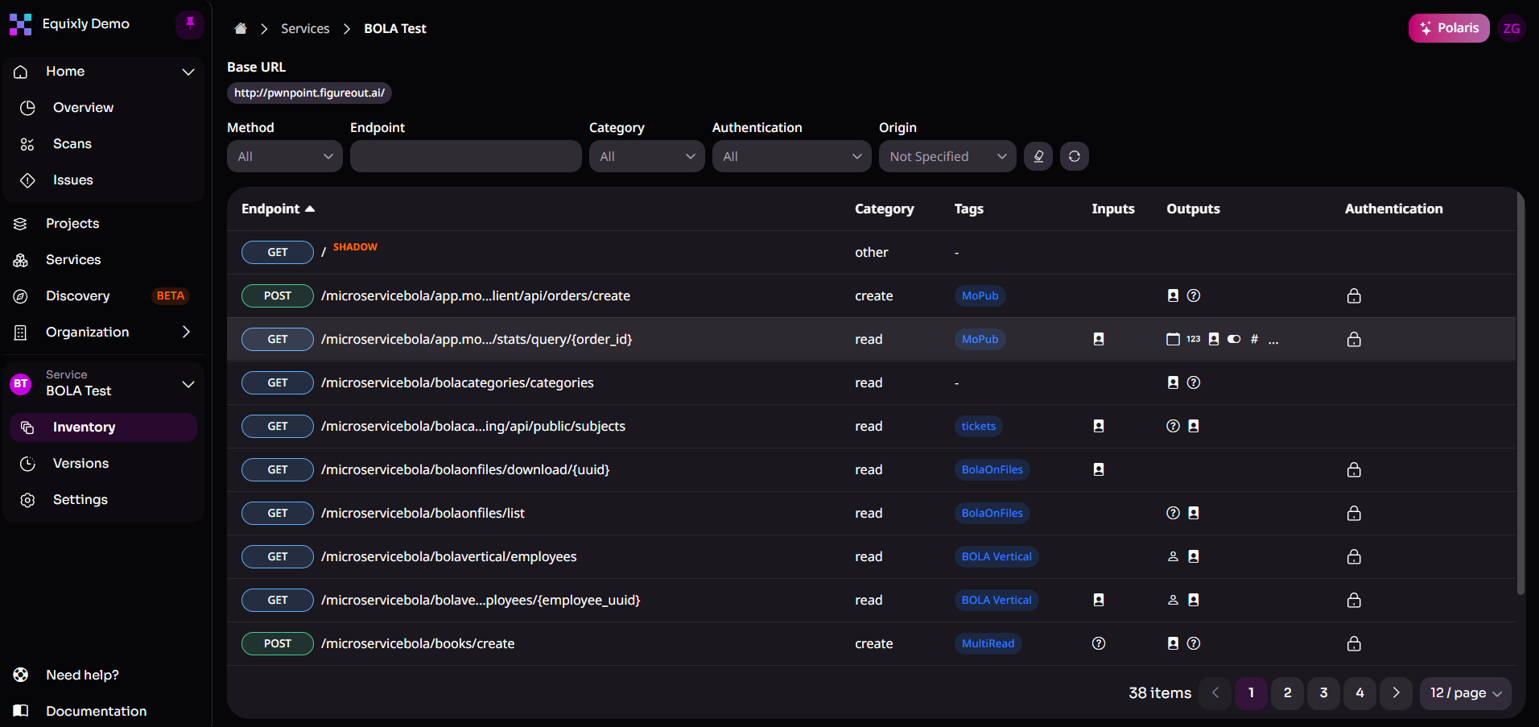Open the Method filter dropdown
The height and width of the screenshot is (727, 1539).
click(x=285, y=156)
